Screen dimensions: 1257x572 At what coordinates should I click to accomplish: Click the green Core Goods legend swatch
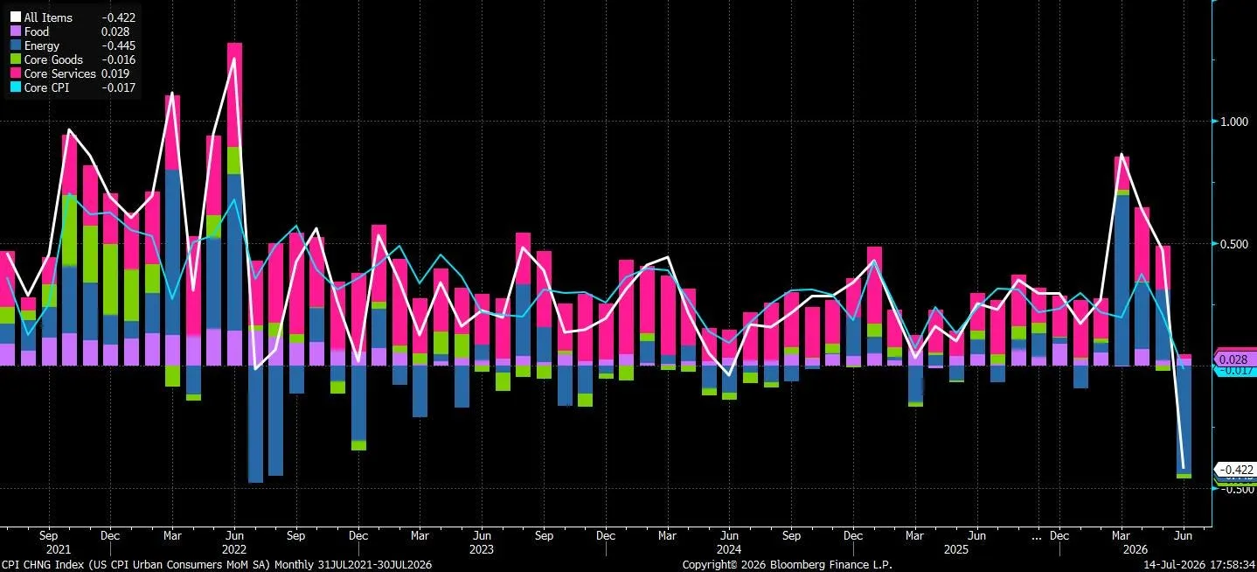pyautogui.click(x=16, y=59)
